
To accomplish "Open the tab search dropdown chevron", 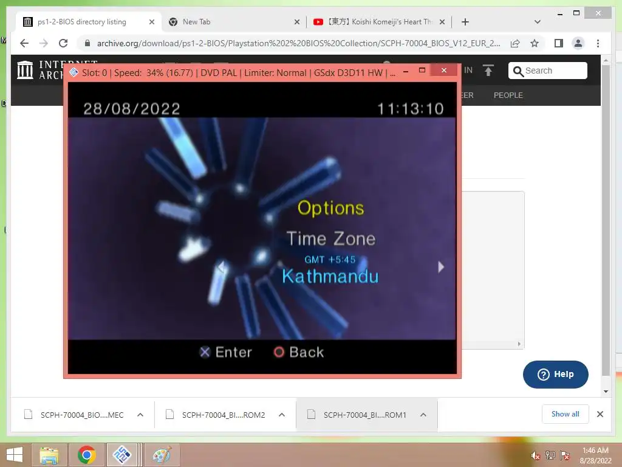I will coord(538,22).
